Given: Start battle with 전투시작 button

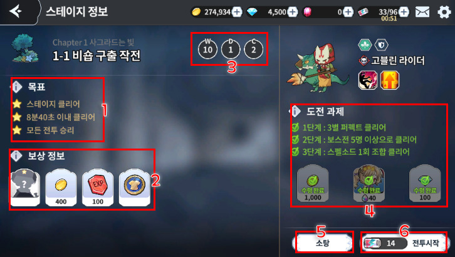Looking at the screenshot, I should point(404,243).
